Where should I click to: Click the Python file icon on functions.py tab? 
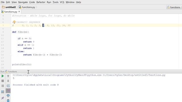pos(2,12)
